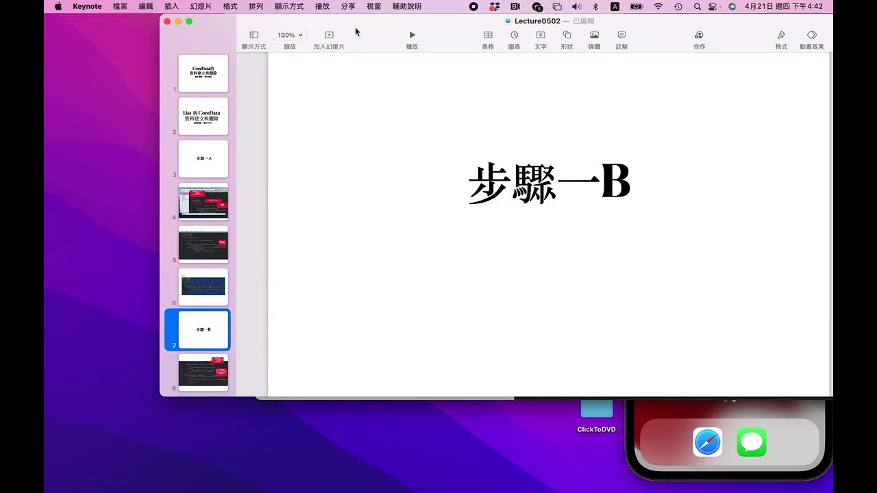Minimize the Keynote window with yellow button
Viewport: 877px width, 493px height.
pyautogui.click(x=178, y=21)
